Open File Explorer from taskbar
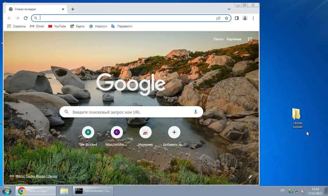This screenshot has width=328, height=196. pos(64,191)
